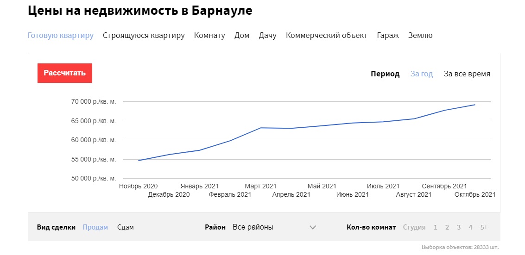Click the 70 000 р./кв. м. axis value
525x255 pixels.
pyautogui.click(x=94, y=102)
